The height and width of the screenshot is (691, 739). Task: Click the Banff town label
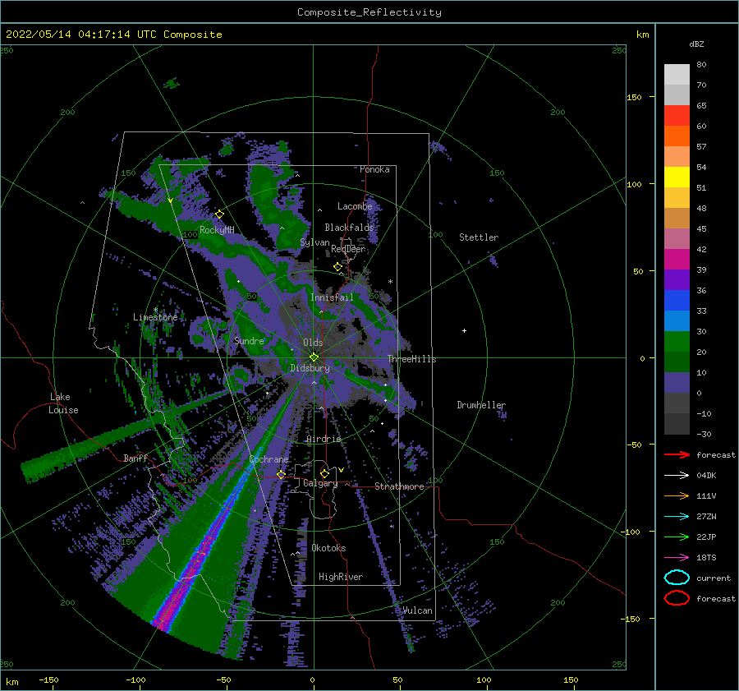(x=135, y=458)
